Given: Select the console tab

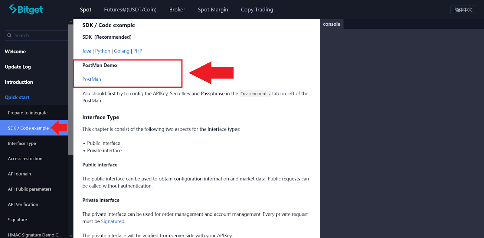Looking at the screenshot, I should tap(332, 24).
